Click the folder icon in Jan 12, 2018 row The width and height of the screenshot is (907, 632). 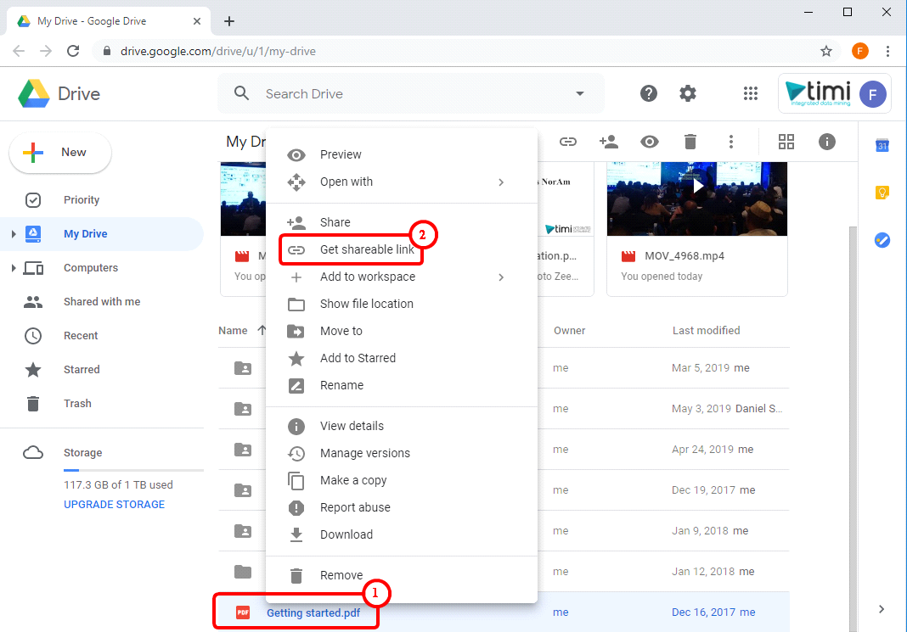(243, 572)
